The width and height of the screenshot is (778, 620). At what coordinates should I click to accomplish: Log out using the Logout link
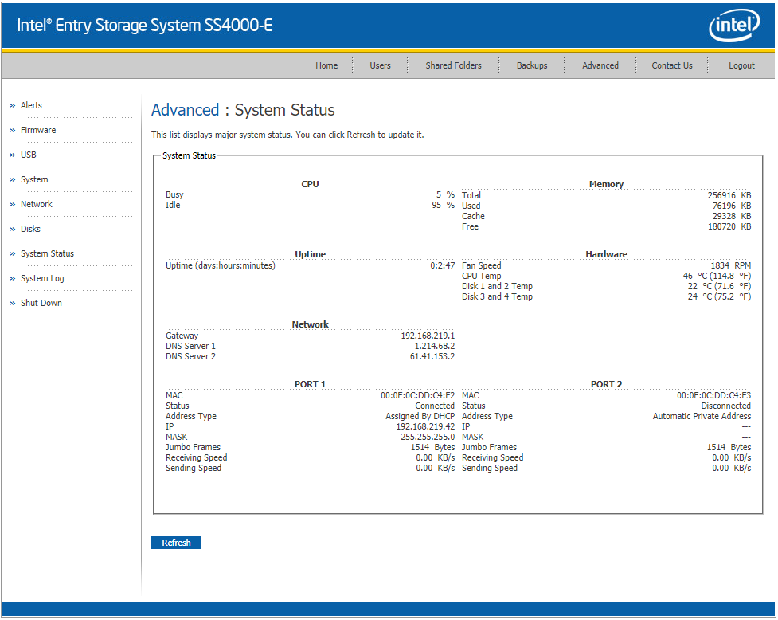[x=741, y=65]
